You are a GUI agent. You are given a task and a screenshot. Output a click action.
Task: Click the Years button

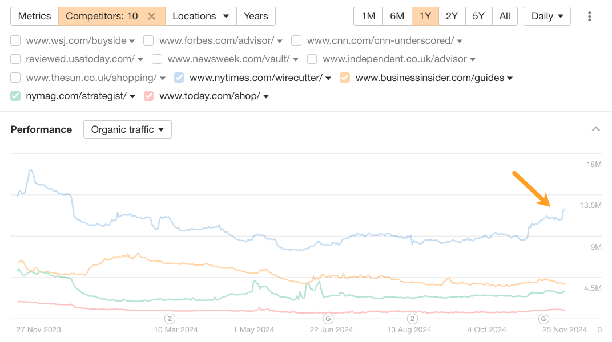[256, 17]
